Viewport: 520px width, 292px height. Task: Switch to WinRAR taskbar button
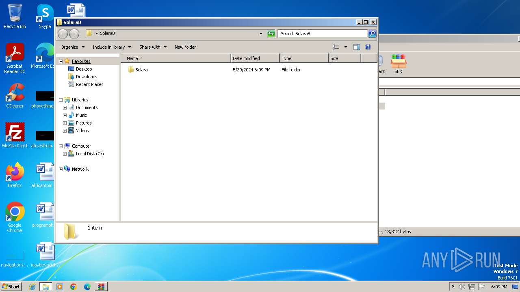[x=101, y=287]
